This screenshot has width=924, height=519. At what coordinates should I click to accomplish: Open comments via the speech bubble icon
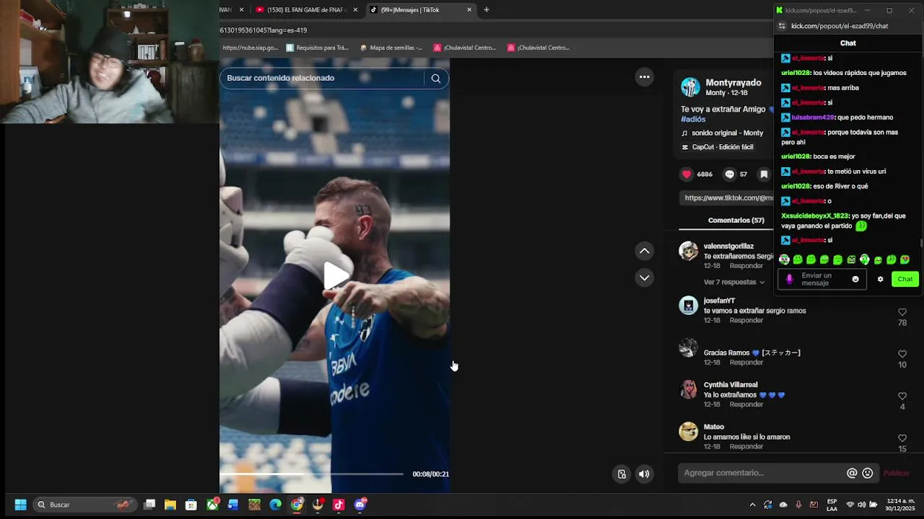(729, 174)
